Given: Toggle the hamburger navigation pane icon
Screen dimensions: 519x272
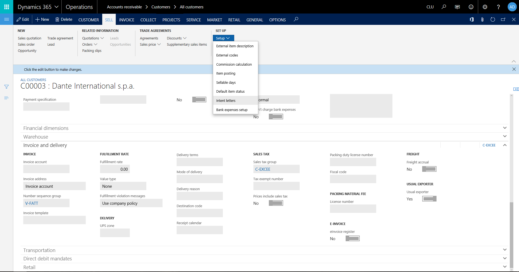Looking at the screenshot, I should [6, 19].
